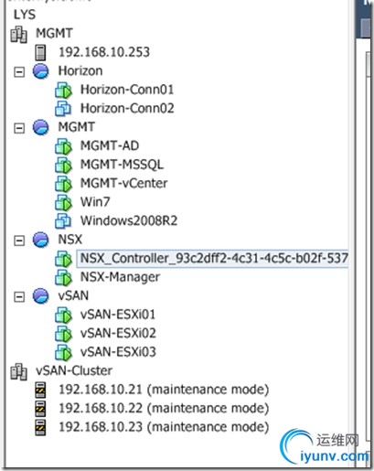Select host 192.168.10.22 (maintenance mode)
Image resolution: width=374 pixels, height=471 pixels.
pos(164,408)
